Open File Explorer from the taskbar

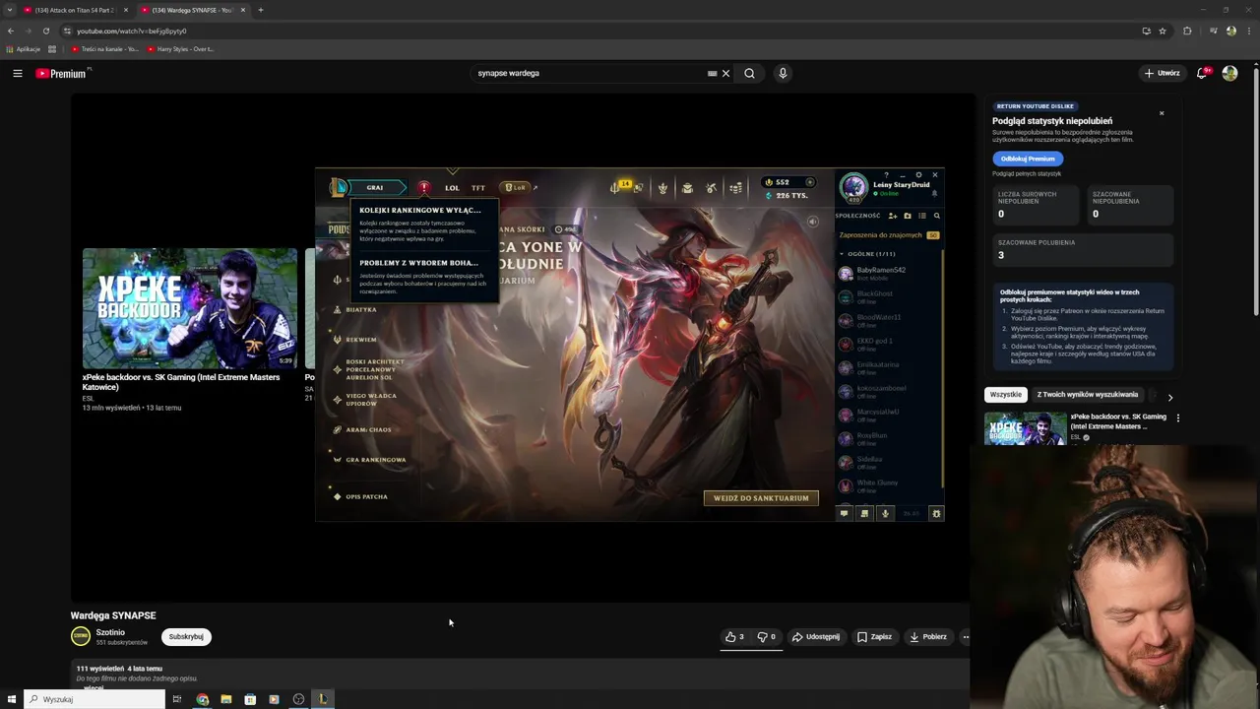(225, 699)
